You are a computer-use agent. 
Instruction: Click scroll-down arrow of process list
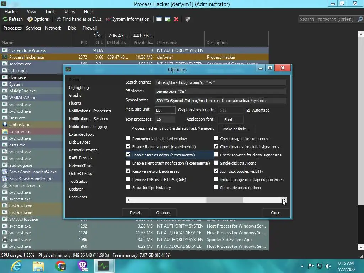click(361, 247)
